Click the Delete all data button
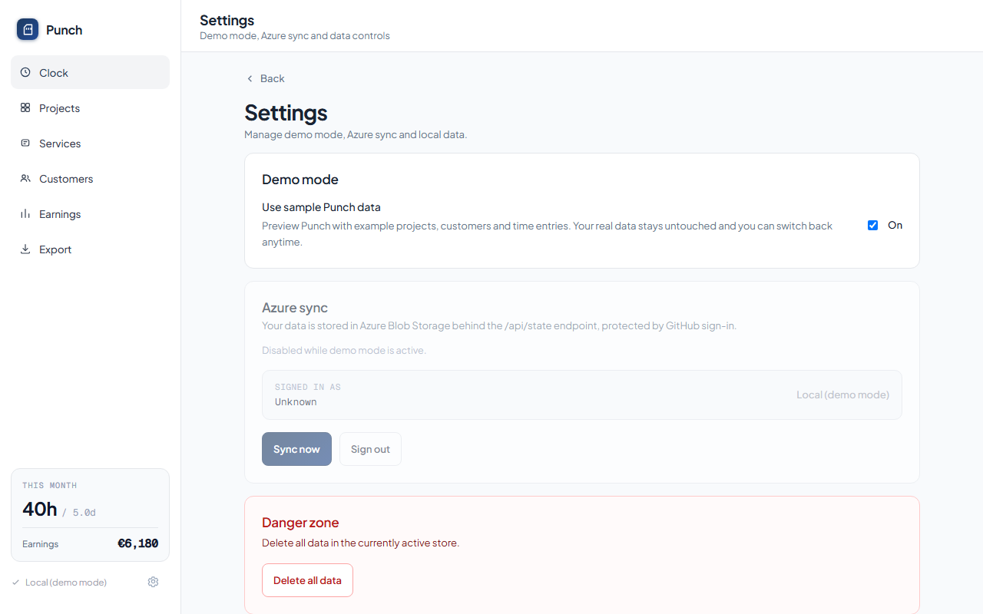 (307, 580)
